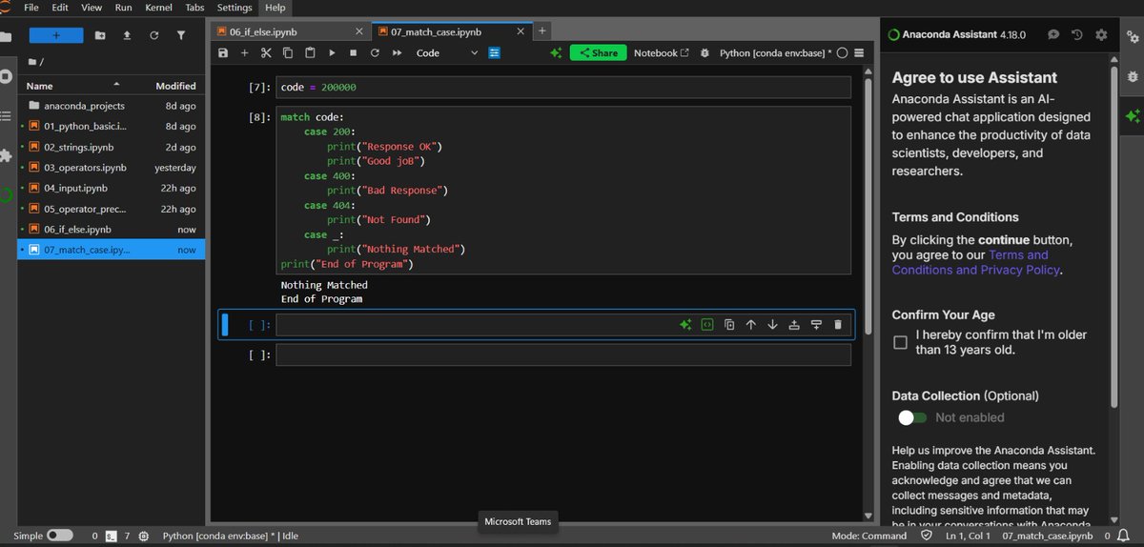Delete the active cell with trash icon

(838, 325)
